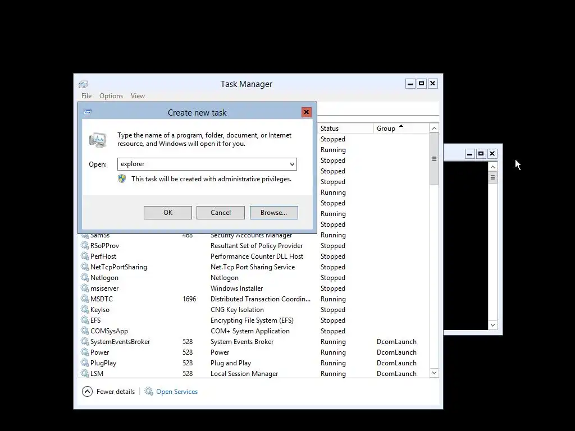
Task: Click the PerfHost service gear icon
Action: (x=85, y=256)
